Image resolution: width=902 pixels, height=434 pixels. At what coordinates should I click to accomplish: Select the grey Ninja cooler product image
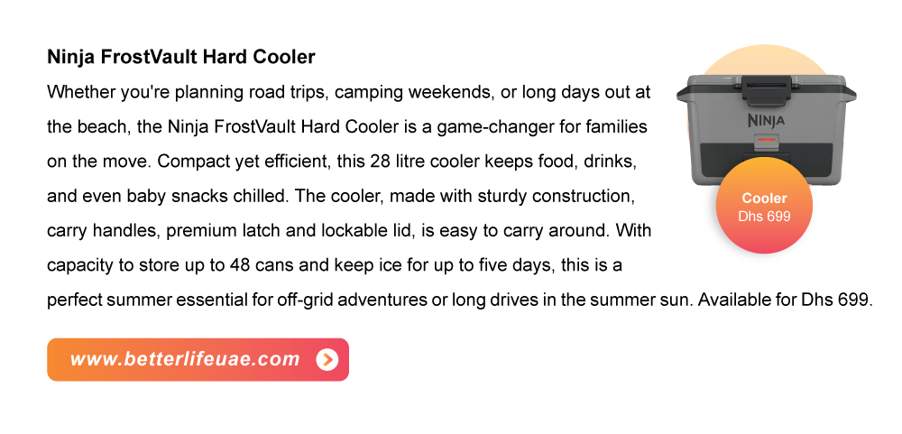[x=766, y=131]
